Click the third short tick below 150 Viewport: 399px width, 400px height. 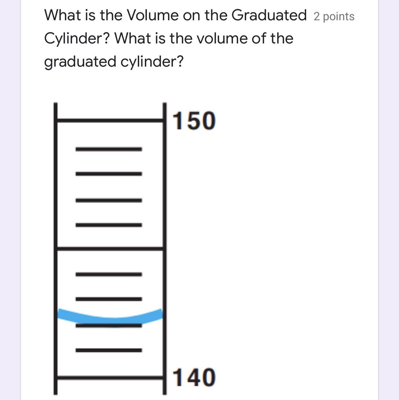coord(109,200)
